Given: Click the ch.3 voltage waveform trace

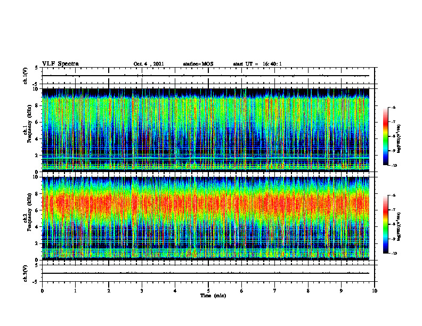Looking at the screenshot, I should click(x=206, y=273).
